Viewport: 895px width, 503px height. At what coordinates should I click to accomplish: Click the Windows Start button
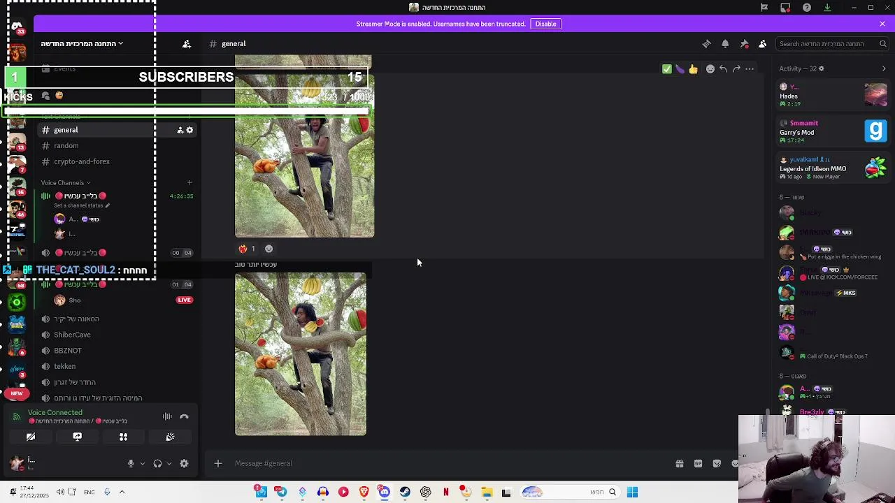pos(632,492)
